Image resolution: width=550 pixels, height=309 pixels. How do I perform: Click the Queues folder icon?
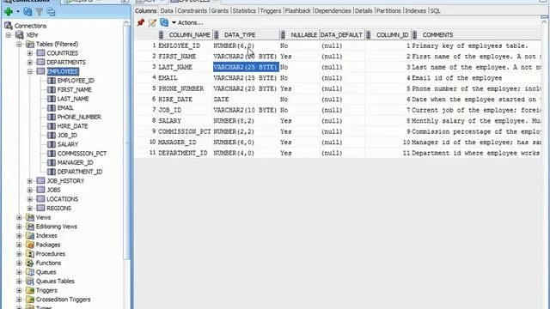30,272
